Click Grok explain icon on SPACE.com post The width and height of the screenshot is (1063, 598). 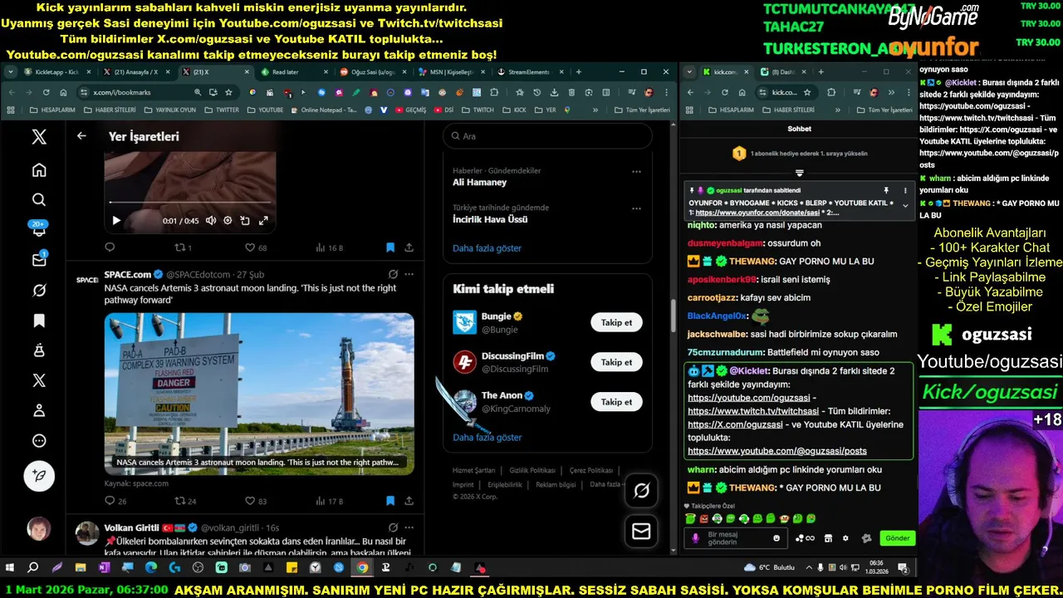point(393,274)
